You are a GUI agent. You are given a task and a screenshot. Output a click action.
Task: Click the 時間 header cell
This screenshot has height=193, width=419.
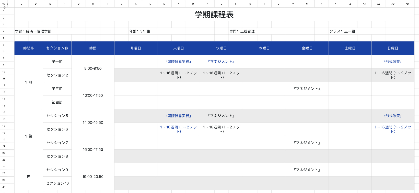(93, 48)
